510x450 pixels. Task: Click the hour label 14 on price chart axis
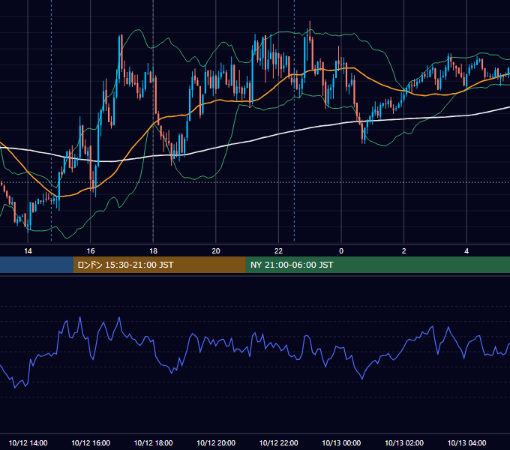tap(28, 251)
